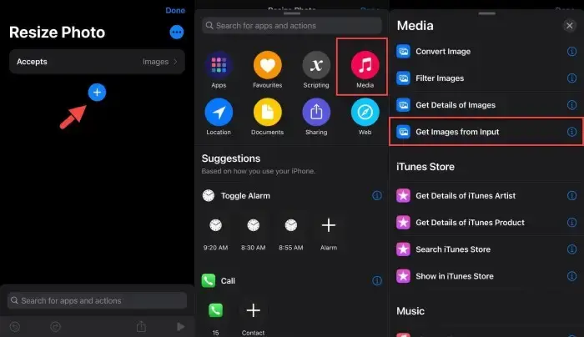This screenshot has height=337, width=584.
Task: Choose the 8:55 AM alarm
Action: (x=291, y=234)
